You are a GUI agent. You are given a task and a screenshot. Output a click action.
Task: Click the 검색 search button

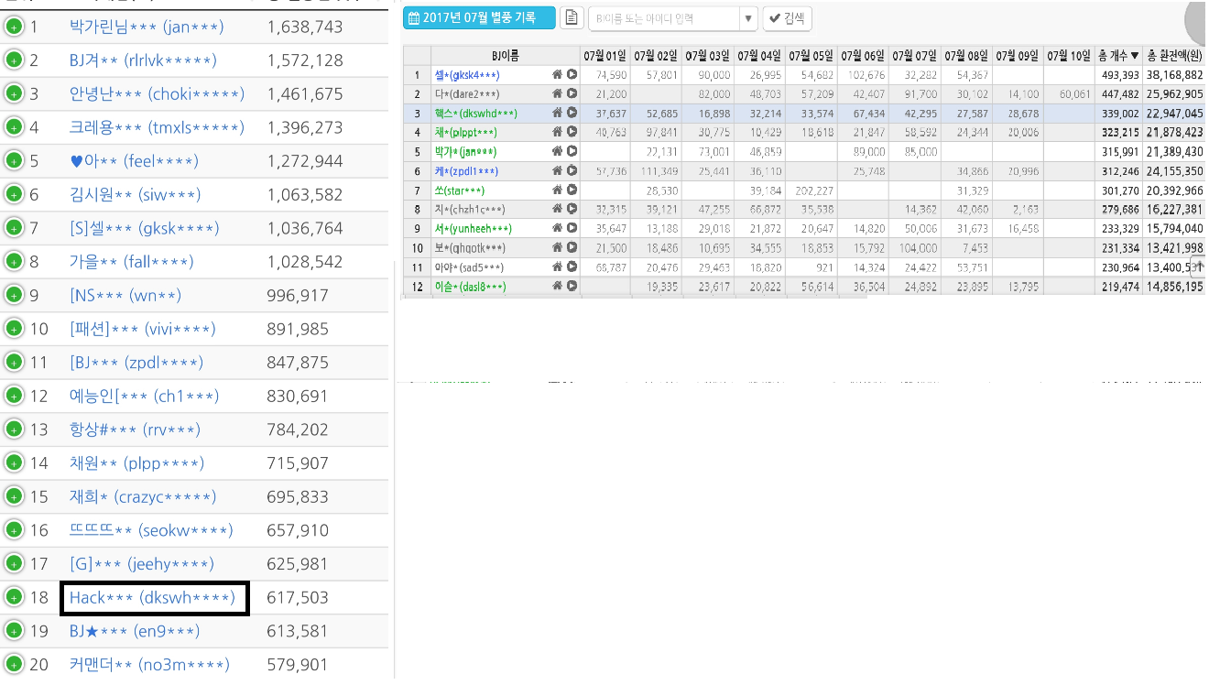(788, 17)
